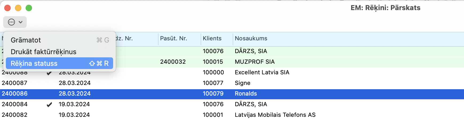The image size is (464, 120).
Task: Select the Signe invoice row
Action: [x=242, y=83]
